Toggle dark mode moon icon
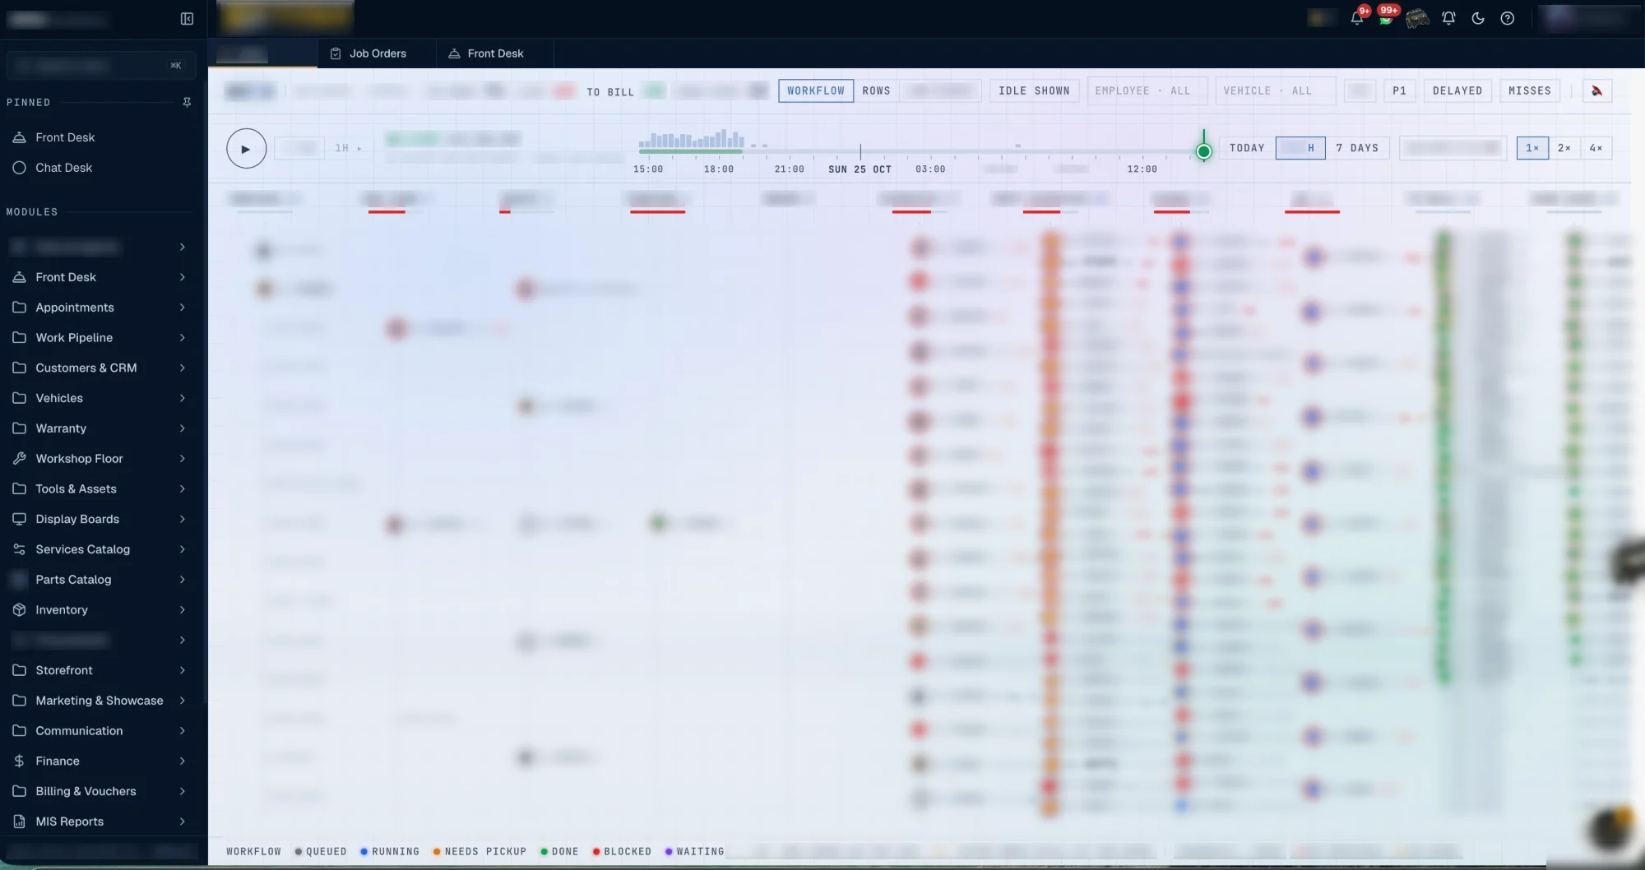Screen dimensions: 1645x870 click(x=1478, y=18)
